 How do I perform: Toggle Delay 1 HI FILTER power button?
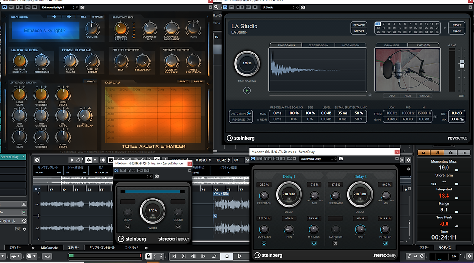(314, 243)
